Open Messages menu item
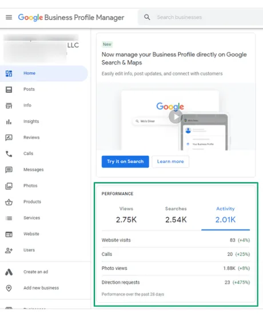This screenshot has height=317, width=263. pos(34,169)
